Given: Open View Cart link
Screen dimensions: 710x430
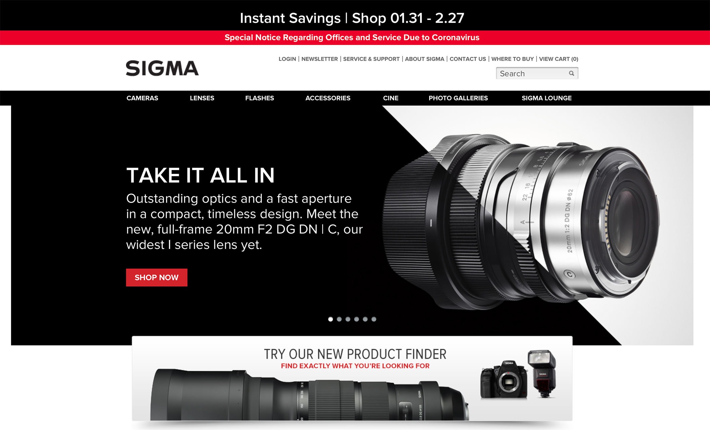Looking at the screenshot, I should (558, 59).
